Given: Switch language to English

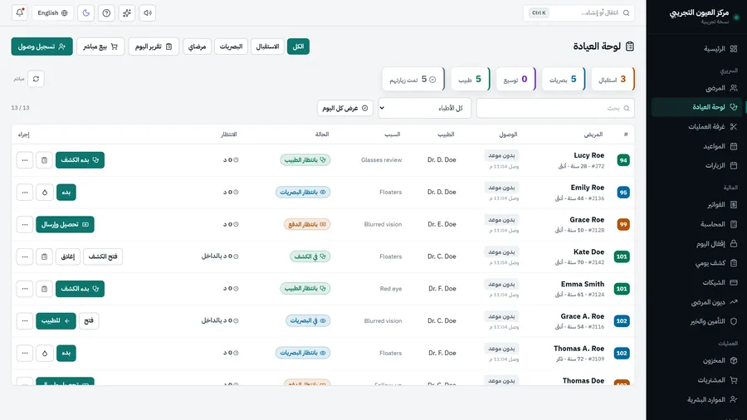Looking at the screenshot, I should (52, 12).
